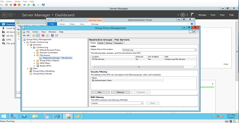
Task: Click the Enhanced Session monitor icon
Action: pyautogui.click(x=44, y=5)
